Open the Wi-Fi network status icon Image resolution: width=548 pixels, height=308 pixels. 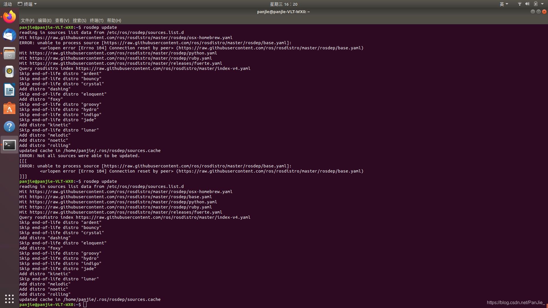point(519,4)
